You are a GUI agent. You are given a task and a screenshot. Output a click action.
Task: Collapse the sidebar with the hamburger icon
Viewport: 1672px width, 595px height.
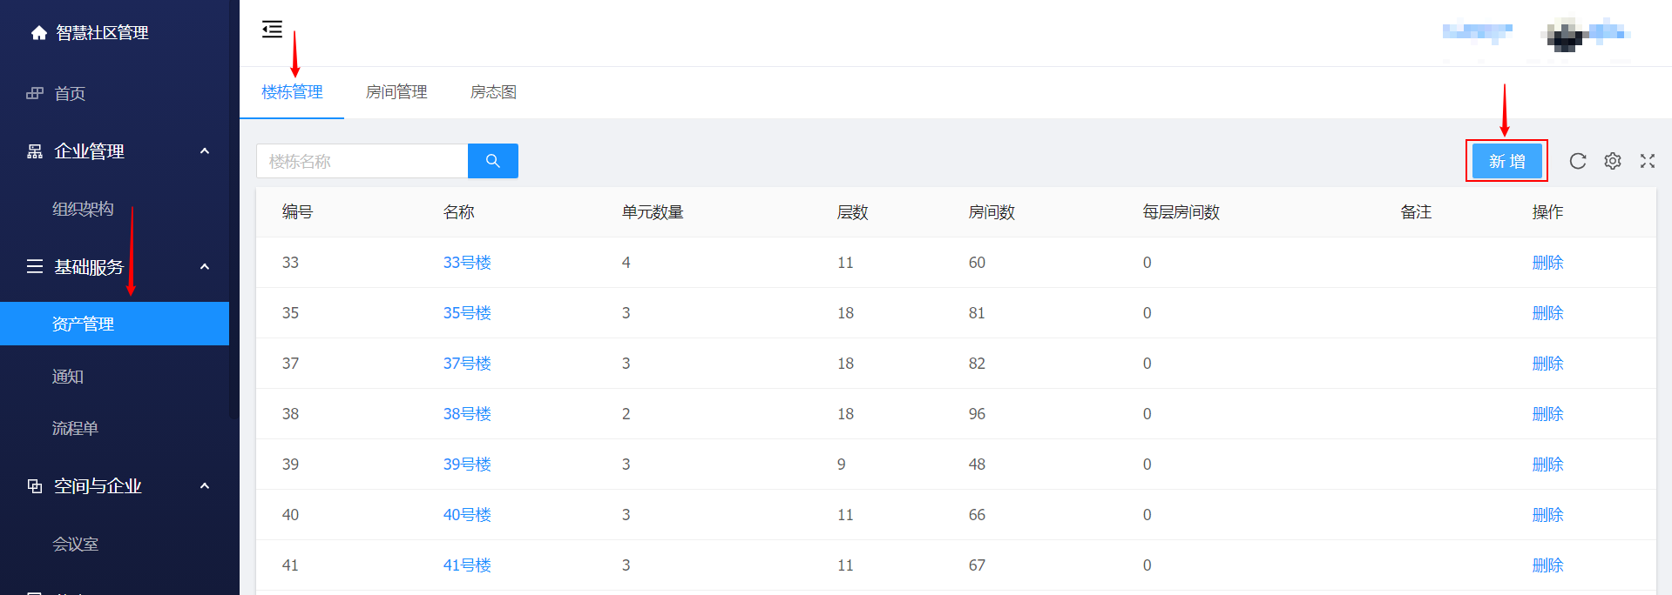(272, 30)
